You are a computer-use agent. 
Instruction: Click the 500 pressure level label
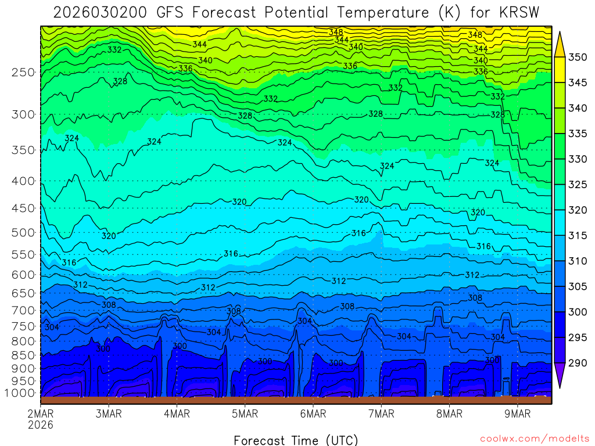(x=23, y=232)
